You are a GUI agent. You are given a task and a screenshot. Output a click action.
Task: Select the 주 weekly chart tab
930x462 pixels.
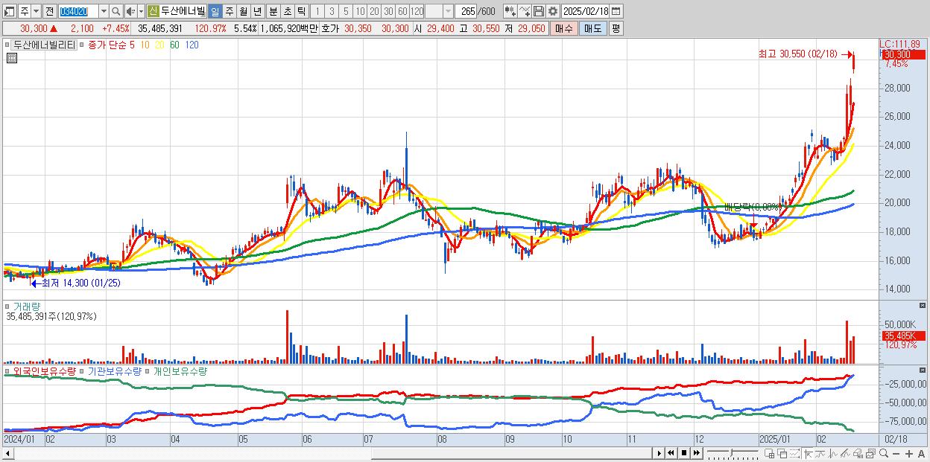[229, 11]
